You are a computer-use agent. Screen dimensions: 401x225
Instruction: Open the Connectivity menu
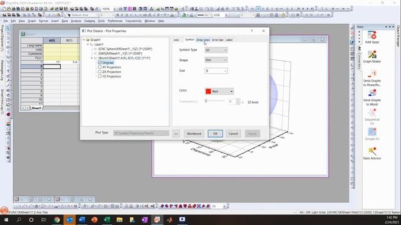click(x=133, y=21)
